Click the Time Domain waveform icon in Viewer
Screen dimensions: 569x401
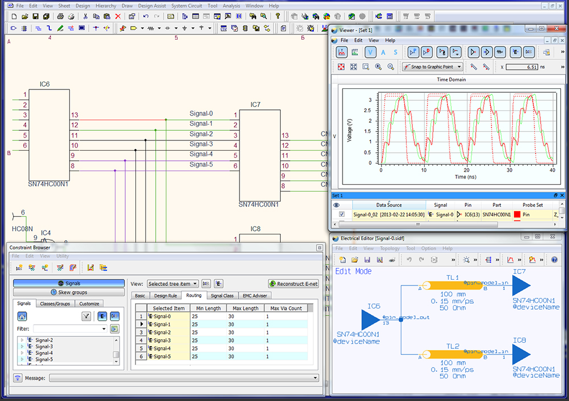point(342,52)
